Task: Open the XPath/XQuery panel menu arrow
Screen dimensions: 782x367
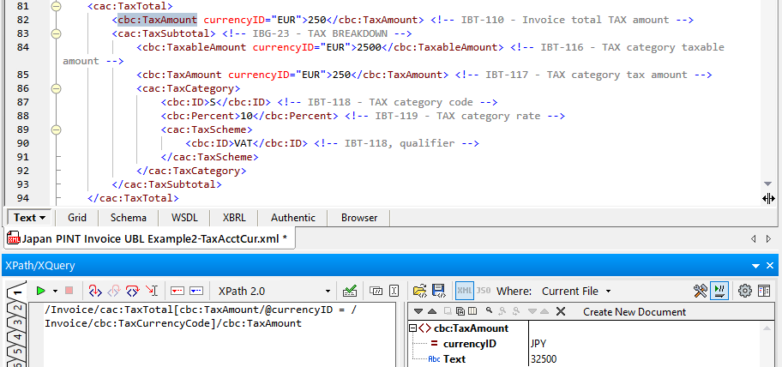Action: pos(756,266)
